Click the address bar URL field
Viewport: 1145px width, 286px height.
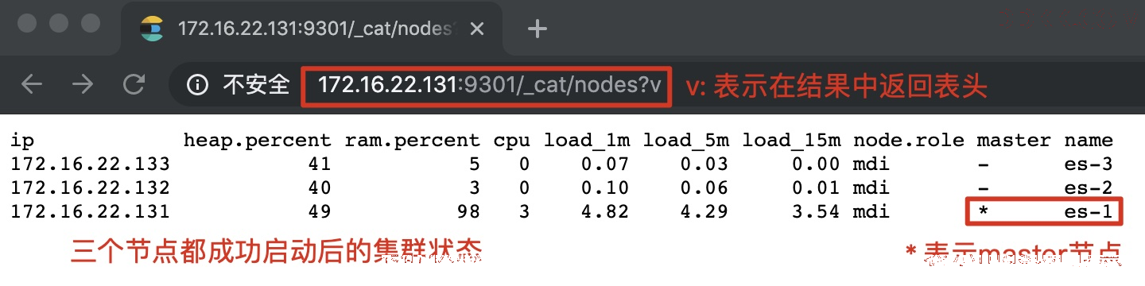pos(487,85)
